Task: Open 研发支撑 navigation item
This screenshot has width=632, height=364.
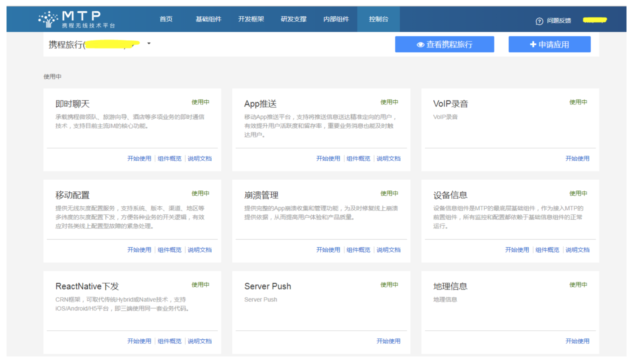Action: coord(293,19)
